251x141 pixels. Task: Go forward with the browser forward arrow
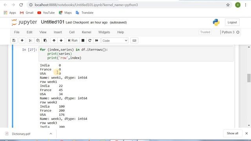(13, 5)
